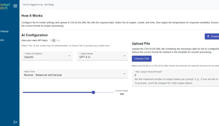The height and width of the screenshot is (126, 219).
Task: Open the Select Tone dropdown
Action: pyautogui.click(x=74, y=74)
